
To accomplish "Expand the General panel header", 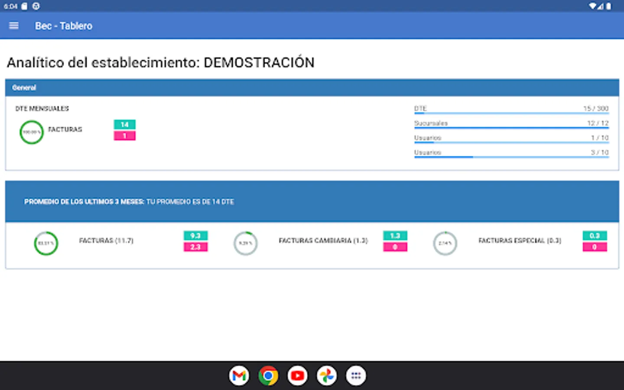I will click(24, 88).
